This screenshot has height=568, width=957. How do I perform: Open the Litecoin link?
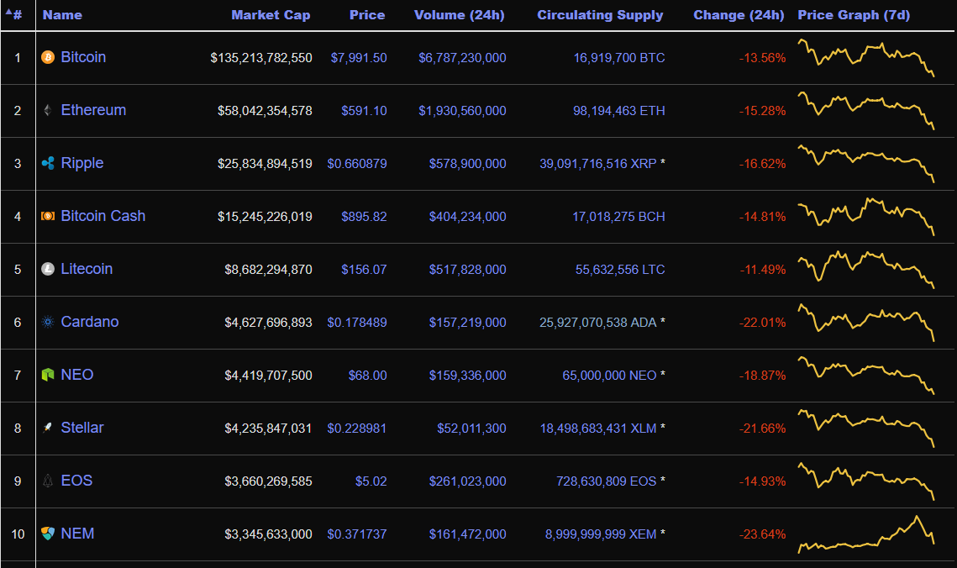(87, 269)
